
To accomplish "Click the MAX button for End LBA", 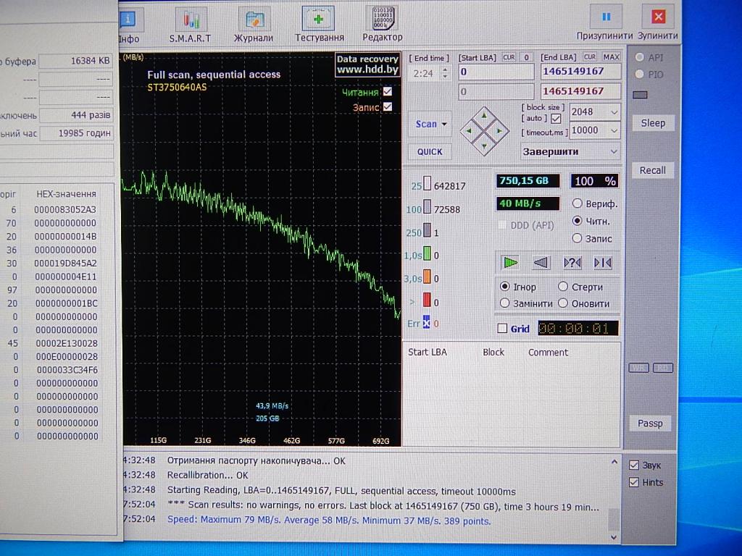I will (611, 56).
